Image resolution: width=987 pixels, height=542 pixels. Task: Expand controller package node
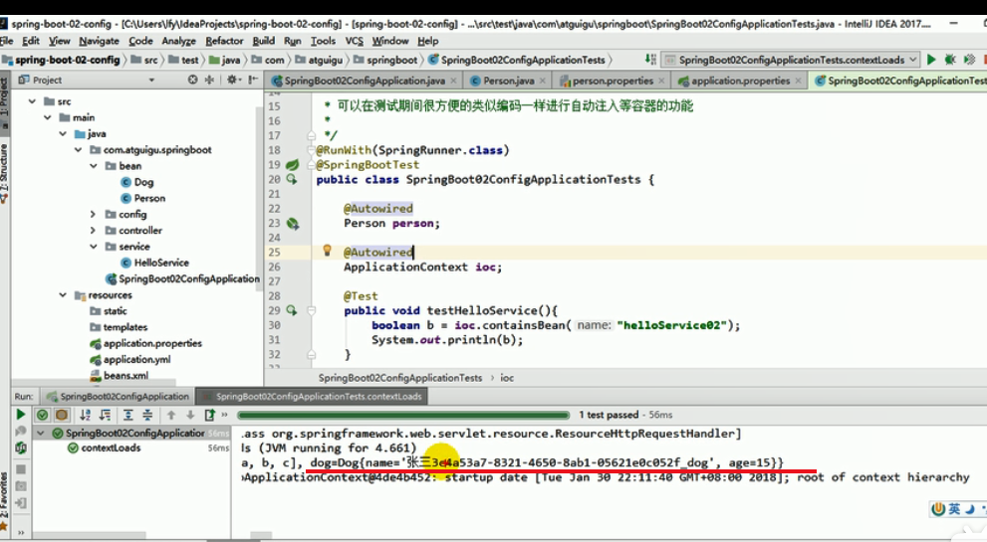coord(94,231)
